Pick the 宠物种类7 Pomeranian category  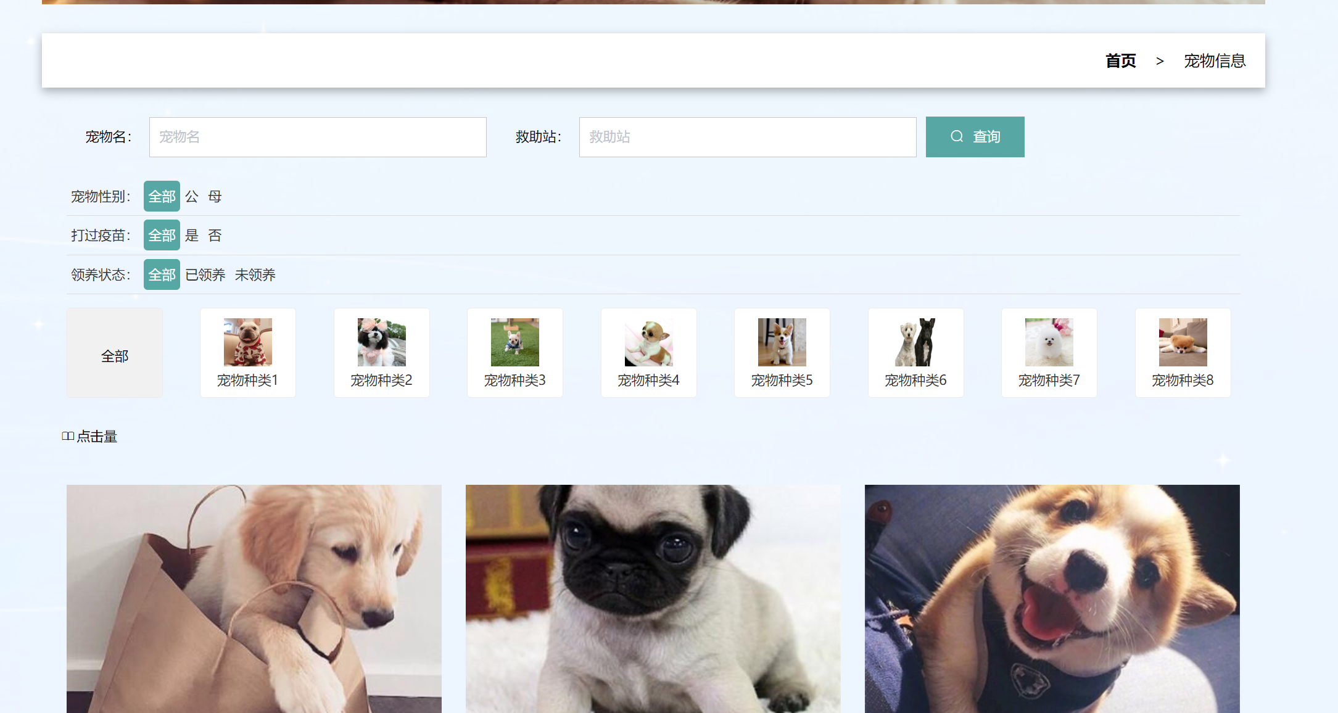tap(1049, 352)
